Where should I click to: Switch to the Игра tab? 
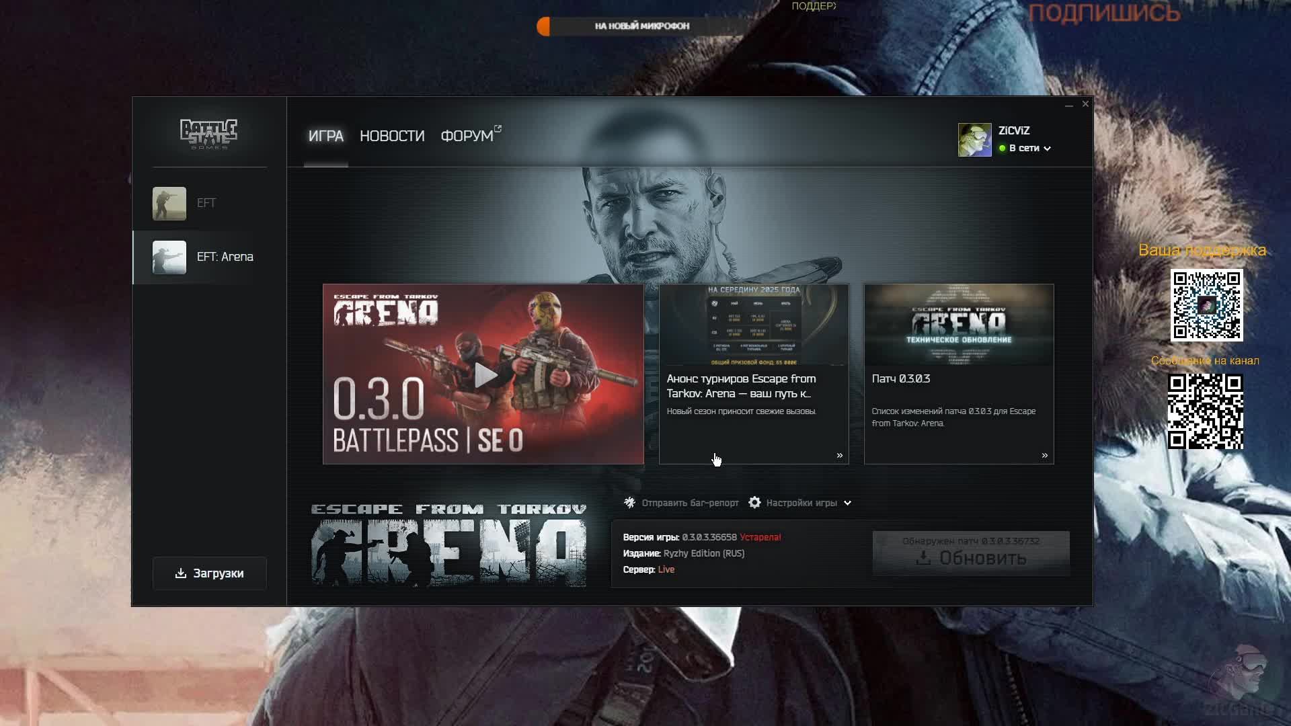click(326, 136)
